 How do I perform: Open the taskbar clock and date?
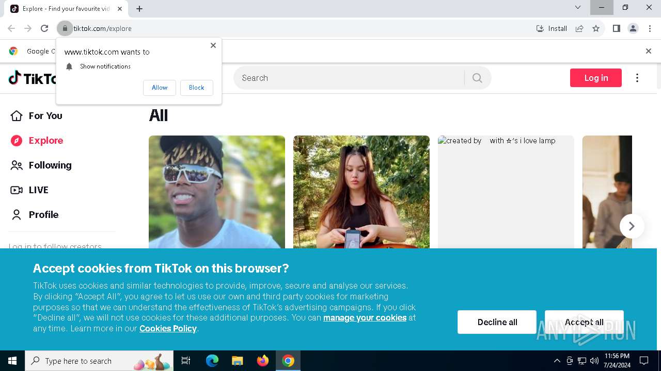(x=617, y=361)
